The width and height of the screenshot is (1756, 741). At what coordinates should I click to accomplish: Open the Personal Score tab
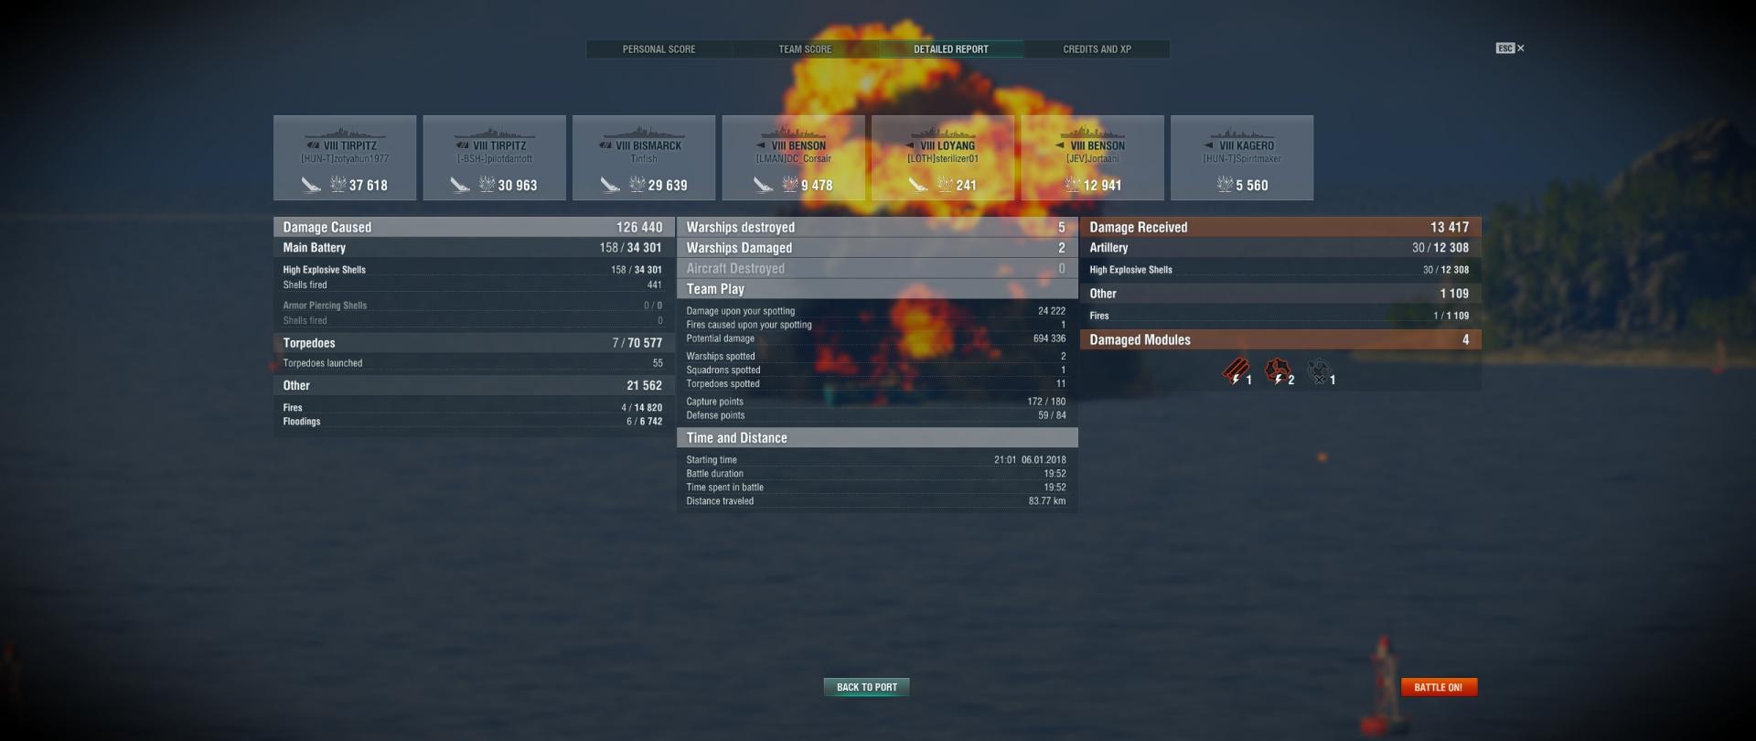[658, 49]
